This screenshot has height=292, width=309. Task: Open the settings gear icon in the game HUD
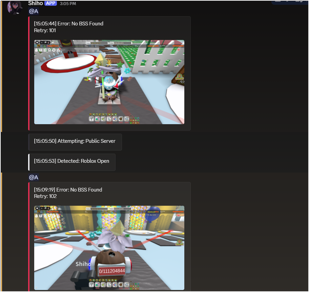point(54,50)
